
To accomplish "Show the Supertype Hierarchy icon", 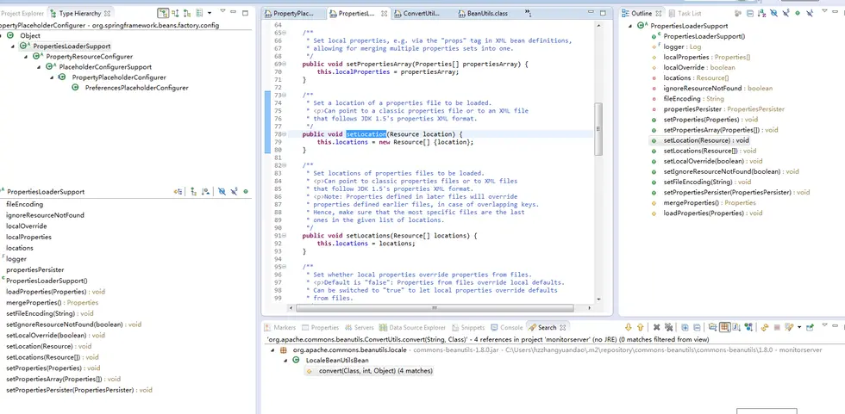I will pyautogui.click(x=176, y=14).
